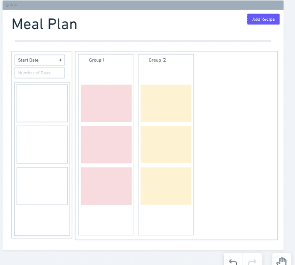This screenshot has width=295, height=265.
Task: Select the Group 2 label
Action: pos(157,60)
